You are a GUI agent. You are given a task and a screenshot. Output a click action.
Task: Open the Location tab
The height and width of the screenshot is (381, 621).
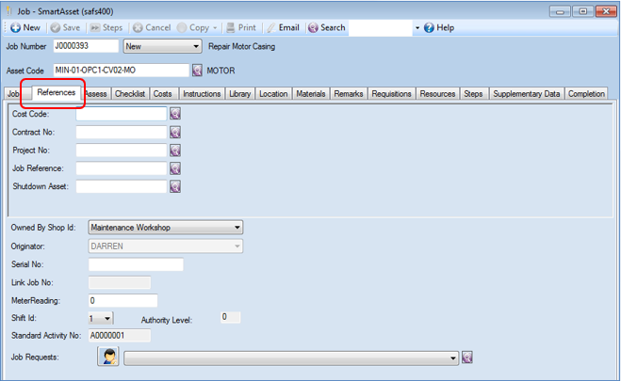point(273,94)
